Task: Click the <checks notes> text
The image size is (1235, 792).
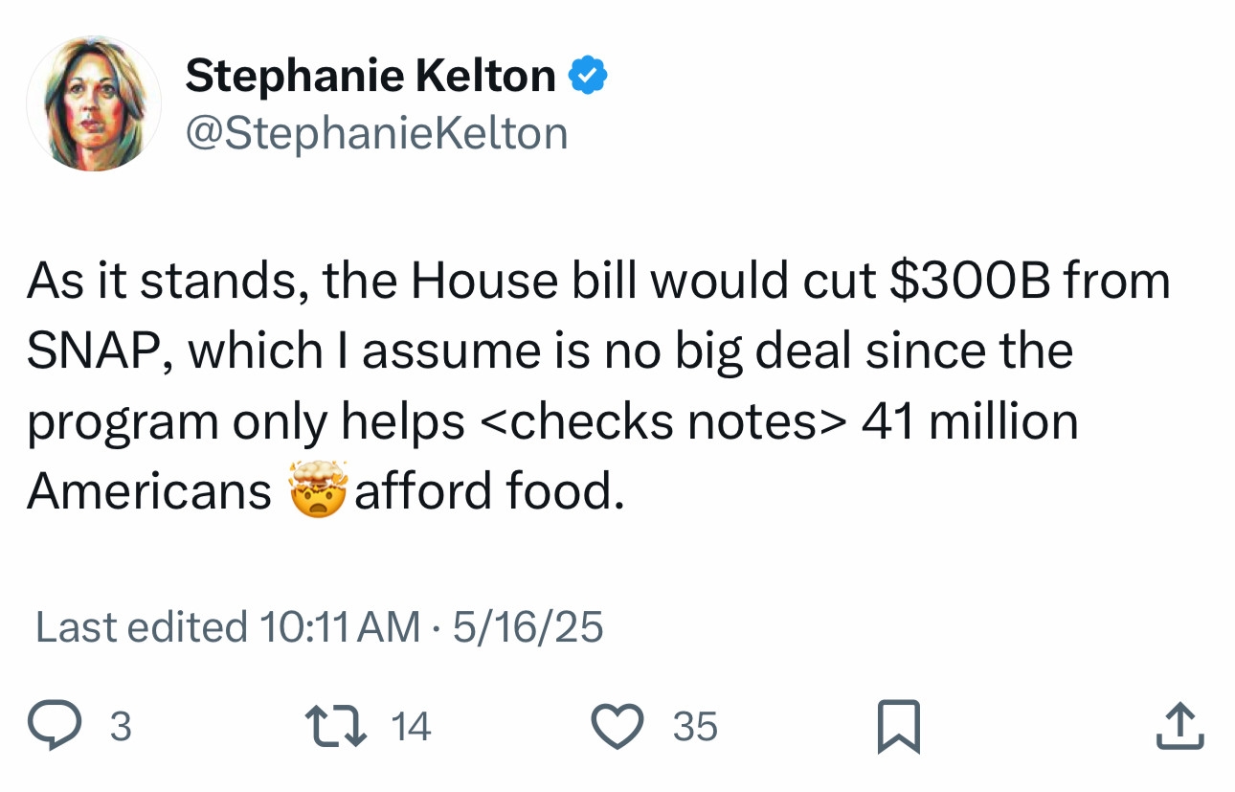Action: [662, 421]
